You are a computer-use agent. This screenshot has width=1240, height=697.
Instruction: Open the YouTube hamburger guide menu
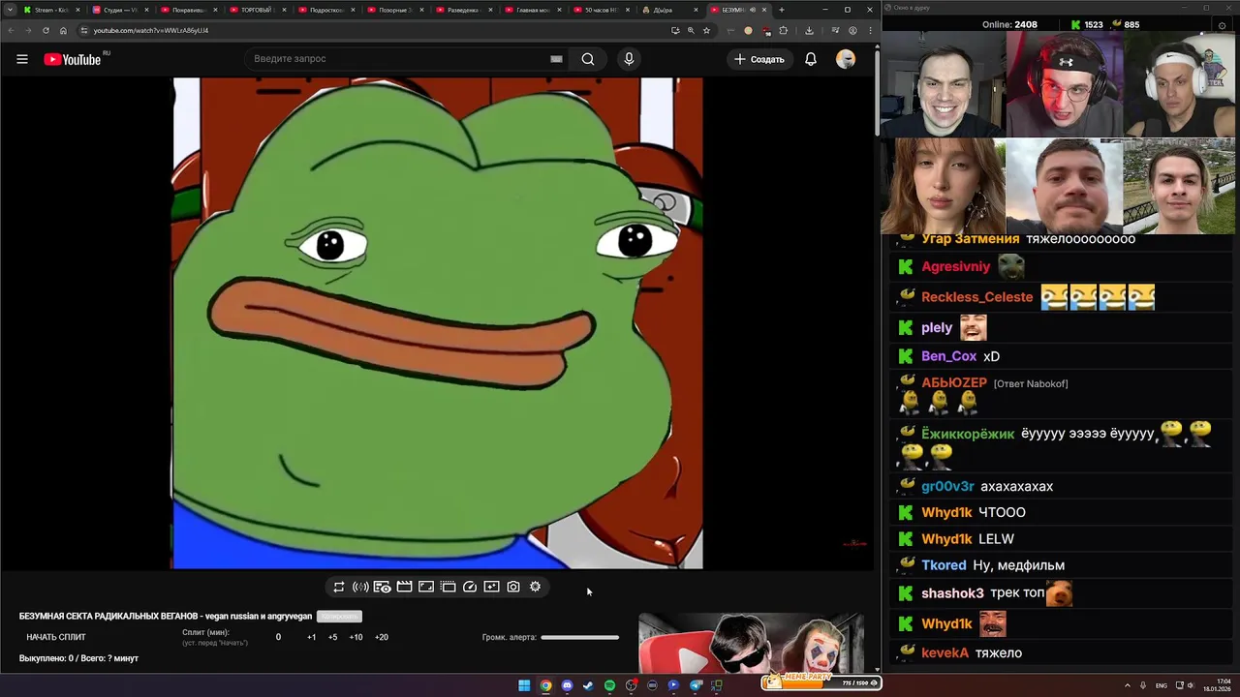tap(21, 59)
